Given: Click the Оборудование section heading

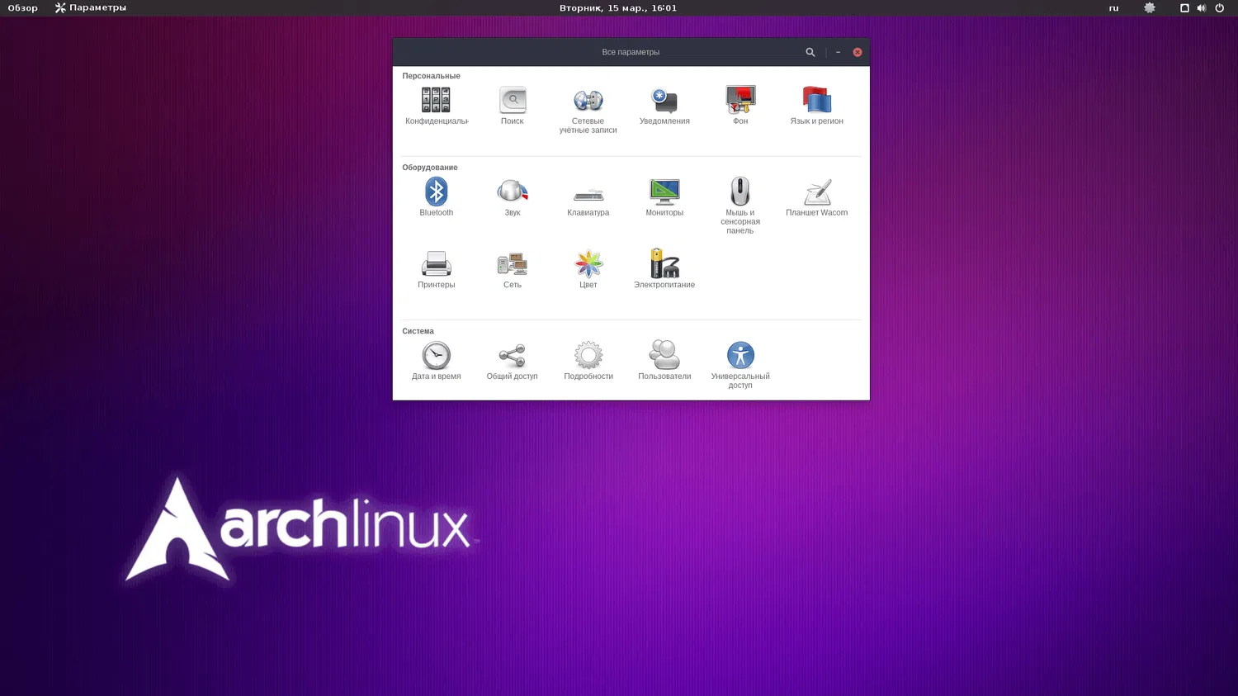Looking at the screenshot, I should [x=430, y=168].
